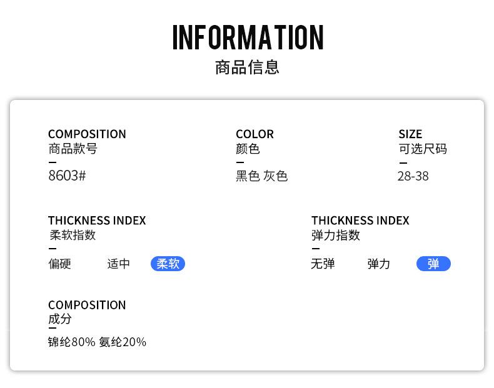The height and width of the screenshot is (388, 494).
Task: Select the 黑色 灰色 color value text
Action: pyautogui.click(x=261, y=176)
